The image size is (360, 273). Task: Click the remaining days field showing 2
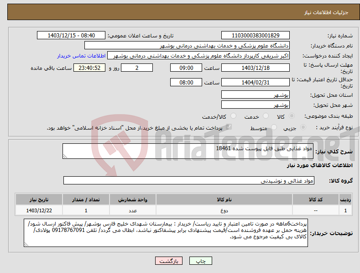137,68
